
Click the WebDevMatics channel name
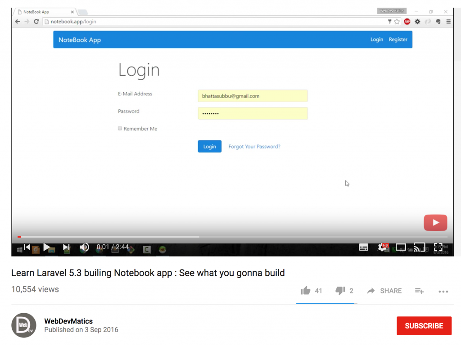68,321
